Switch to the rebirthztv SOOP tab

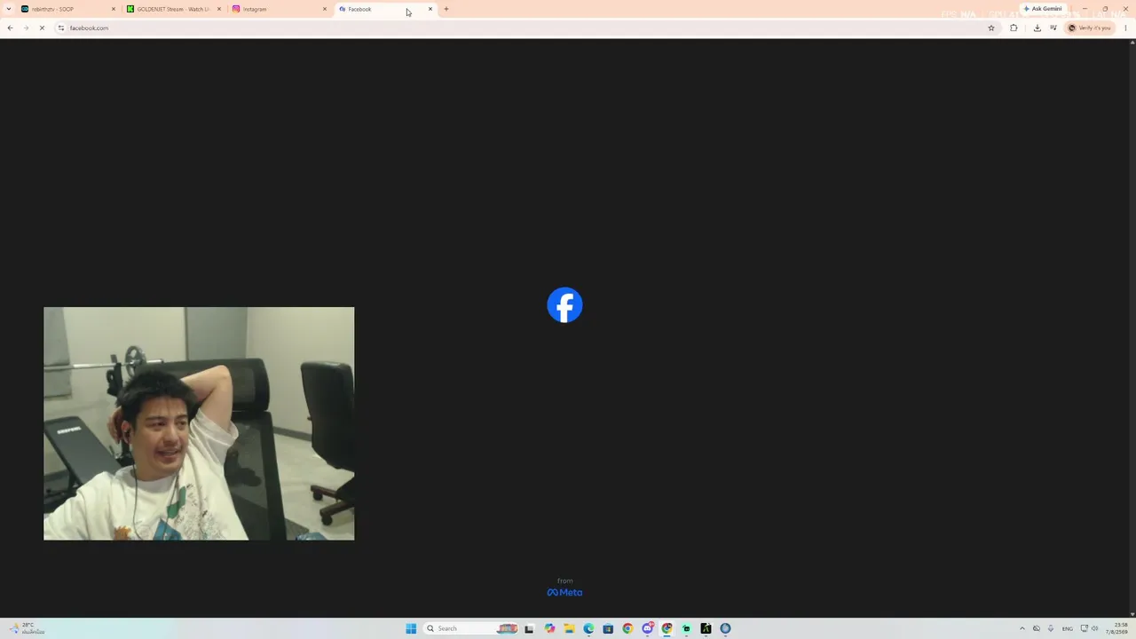[67, 9]
